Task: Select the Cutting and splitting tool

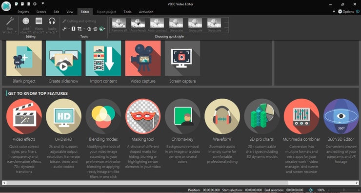Action: click(x=79, y=21)
